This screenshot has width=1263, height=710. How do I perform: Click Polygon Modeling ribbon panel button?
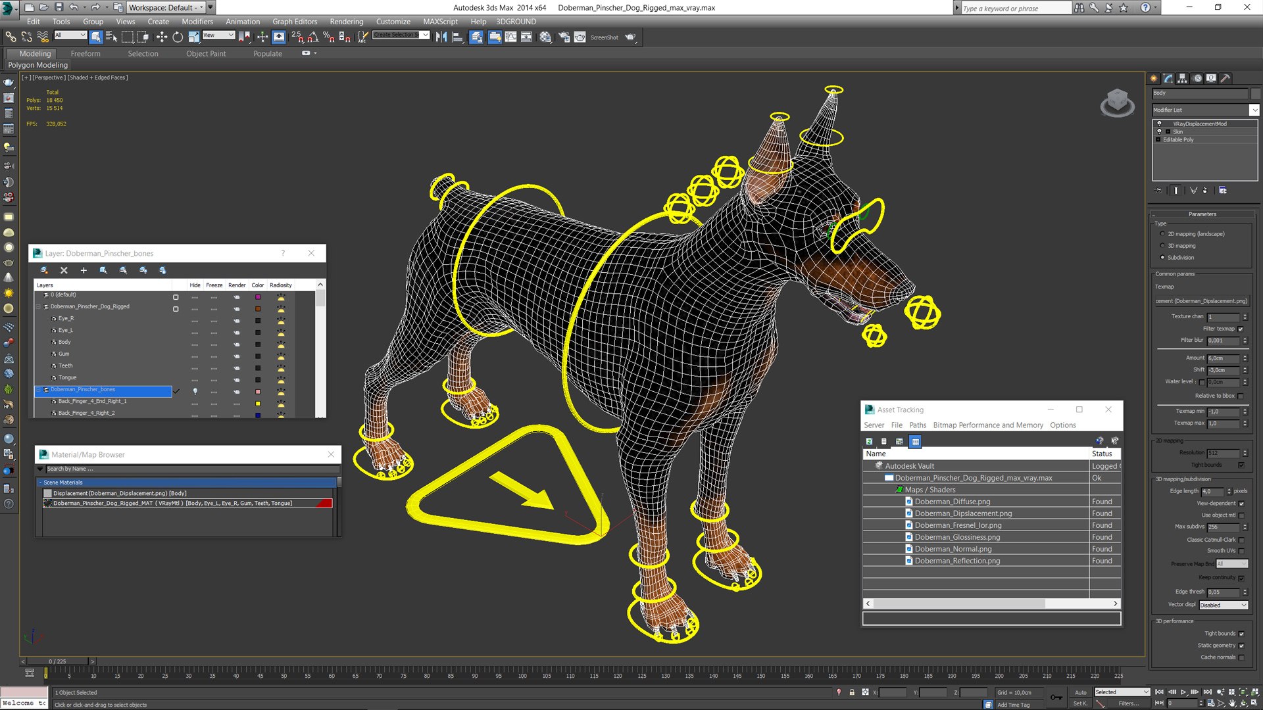(x=37, y=65)
